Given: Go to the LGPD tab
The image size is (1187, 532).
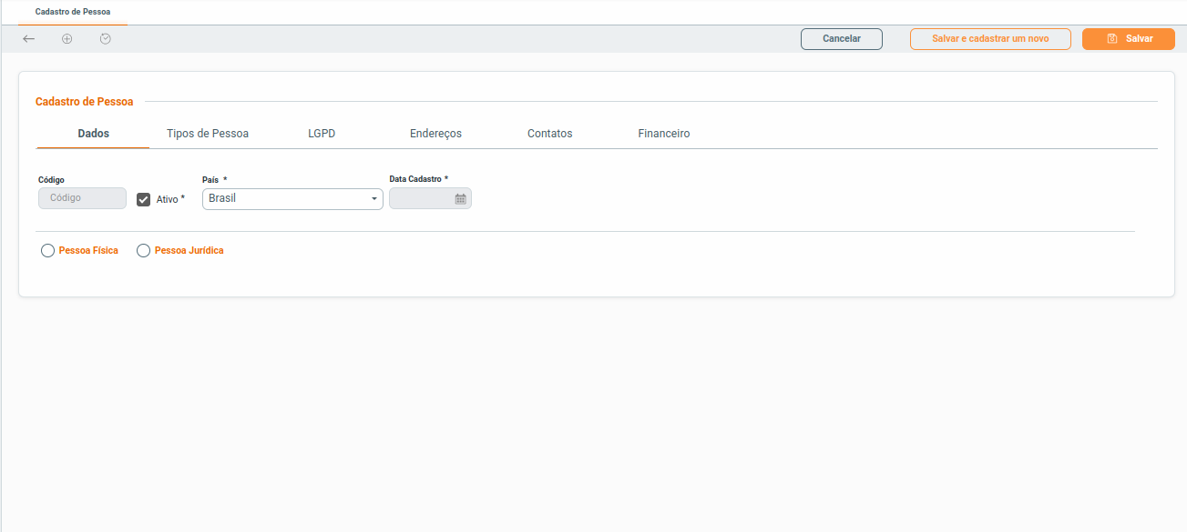Looking at the screenshot, I should (x=322, y=134).
